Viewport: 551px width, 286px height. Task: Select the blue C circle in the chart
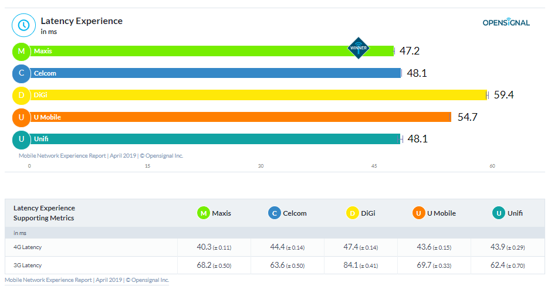[21, 73]
